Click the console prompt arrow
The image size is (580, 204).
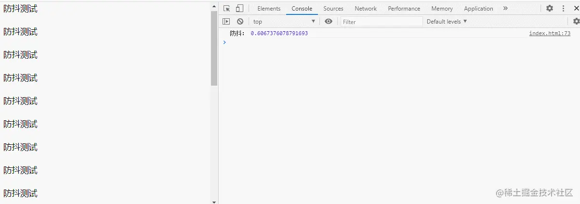224,42
